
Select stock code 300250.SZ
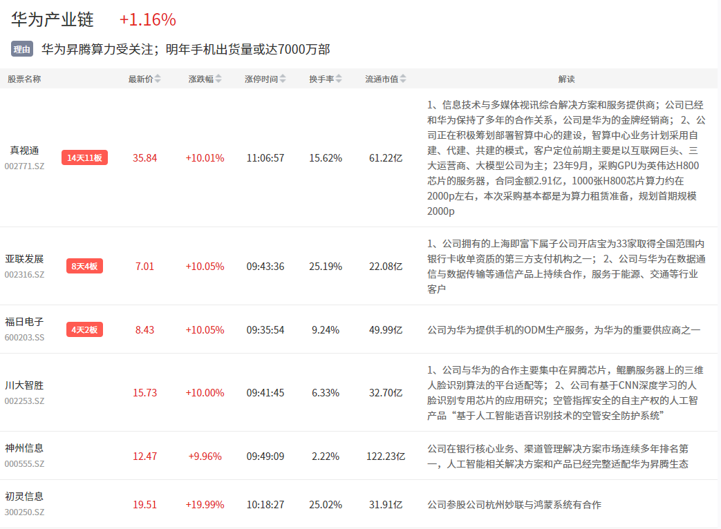(24, 512)
